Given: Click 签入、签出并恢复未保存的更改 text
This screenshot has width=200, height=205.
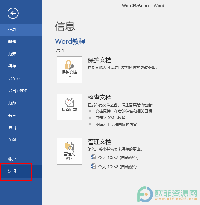Looking at the screenshot, I should [x=115, y=149].
